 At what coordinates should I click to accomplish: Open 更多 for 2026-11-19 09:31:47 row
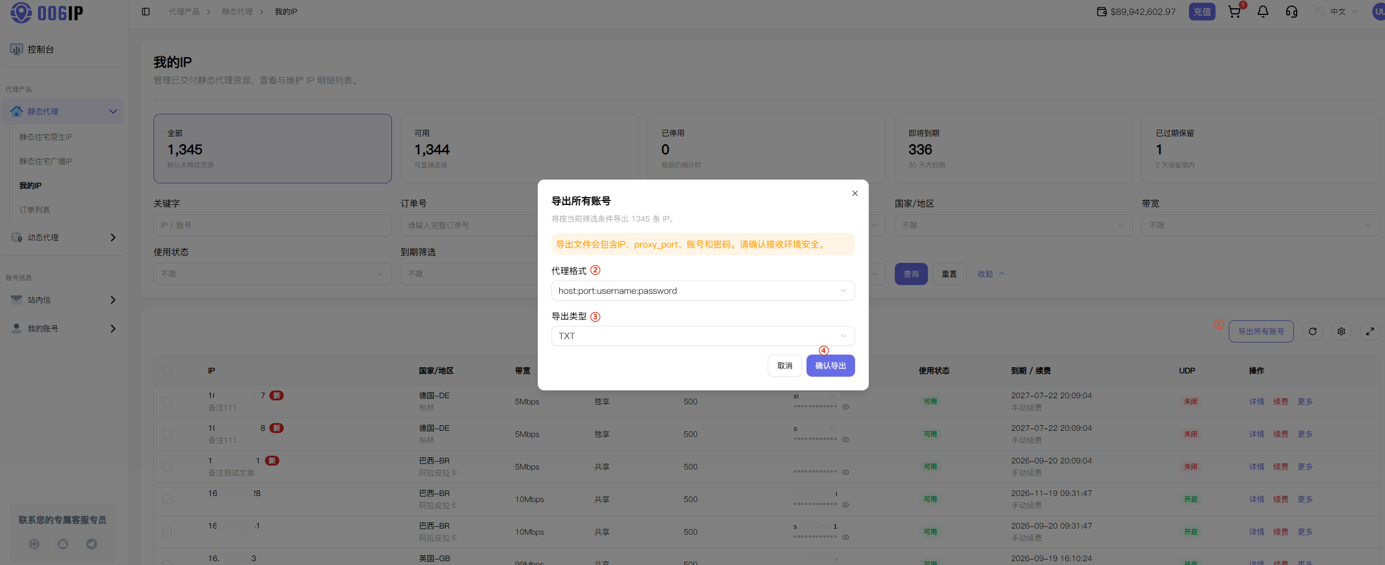coord(1305,499)
